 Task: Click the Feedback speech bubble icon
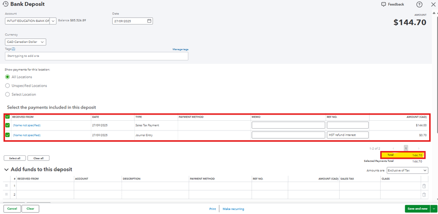click(x=384, y=4)
